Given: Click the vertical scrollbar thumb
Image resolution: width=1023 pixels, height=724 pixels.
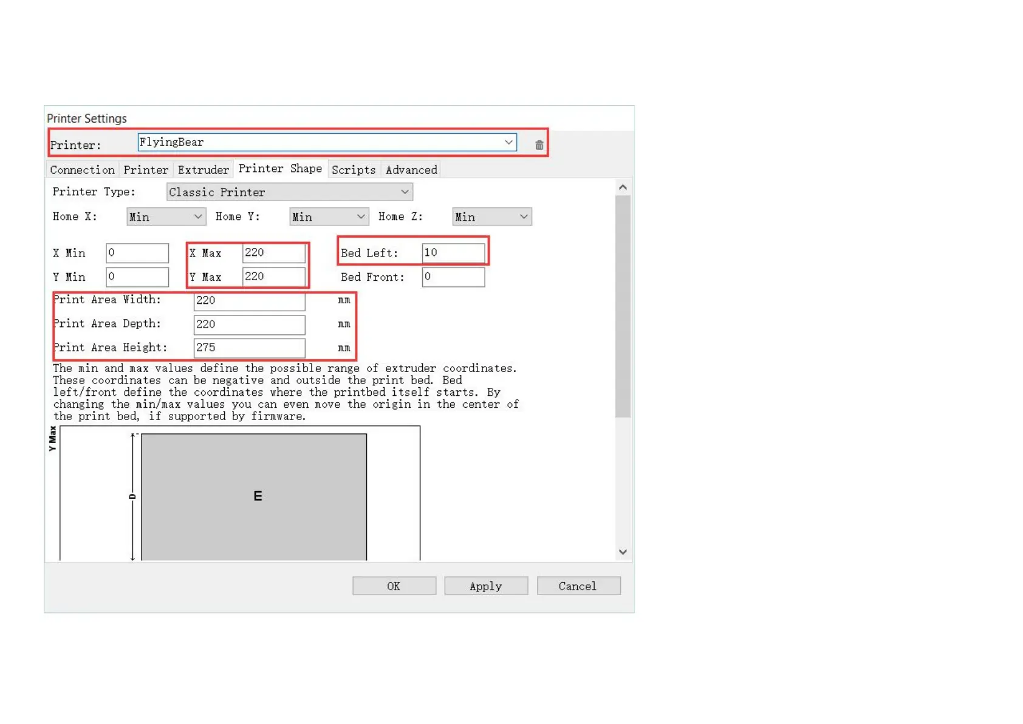Looking at the screenshot, I should point(623,306).
